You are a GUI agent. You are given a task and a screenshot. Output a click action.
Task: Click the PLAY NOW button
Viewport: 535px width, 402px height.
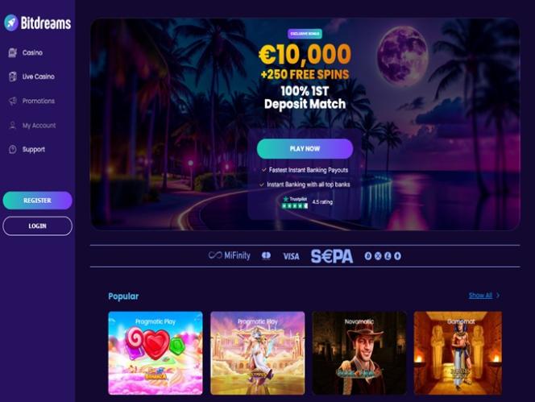305,149
